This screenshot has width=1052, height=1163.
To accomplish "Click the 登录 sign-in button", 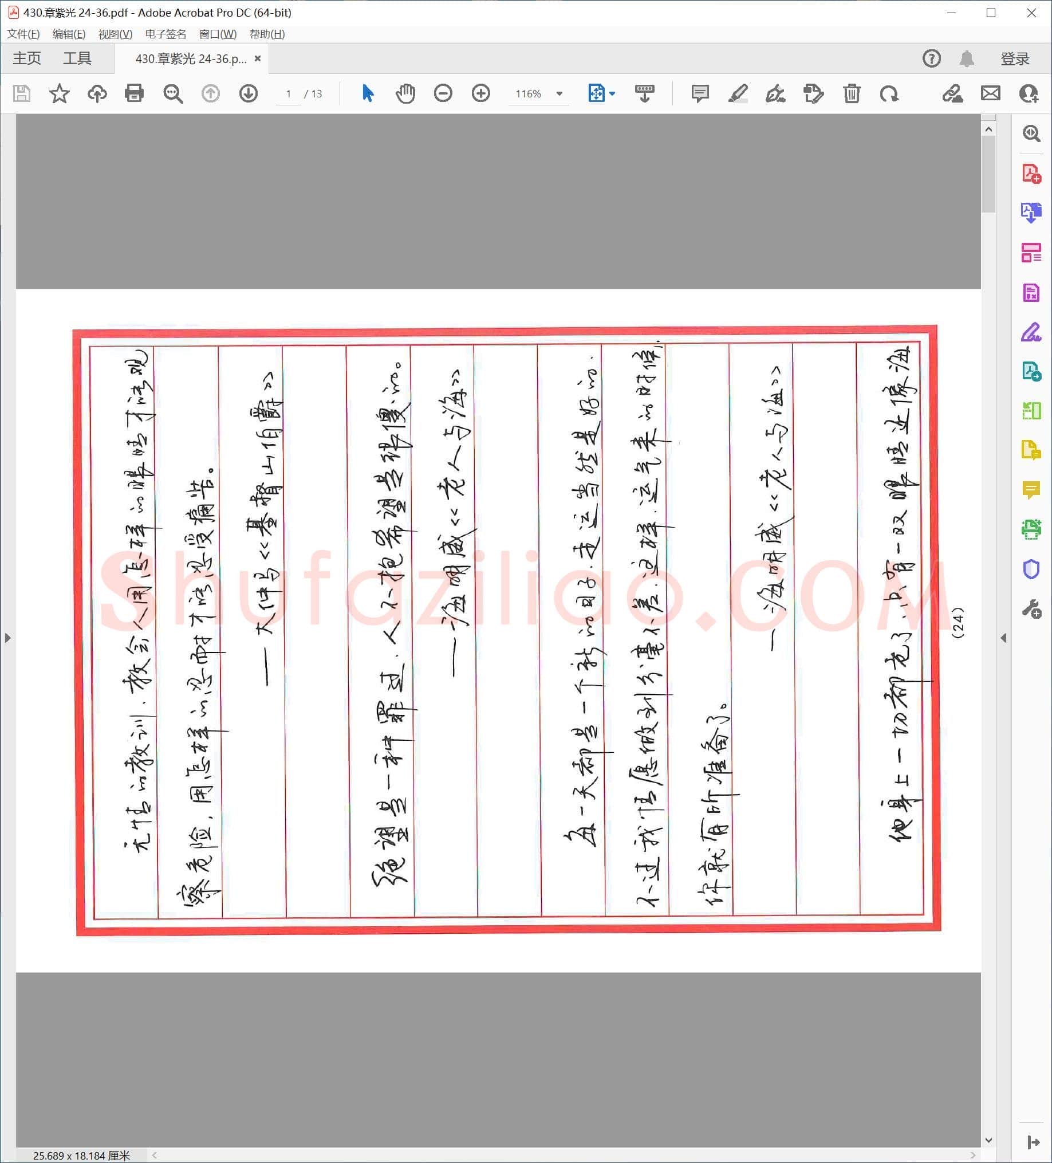I will [1015, 59].
